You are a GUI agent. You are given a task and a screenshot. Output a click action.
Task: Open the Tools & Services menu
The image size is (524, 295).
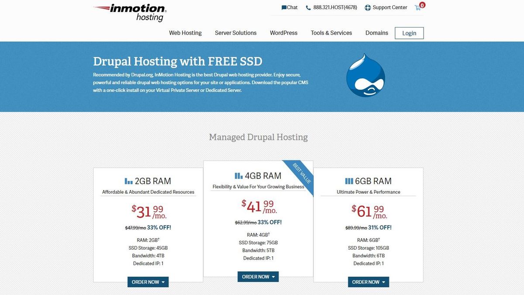[331, 33]
